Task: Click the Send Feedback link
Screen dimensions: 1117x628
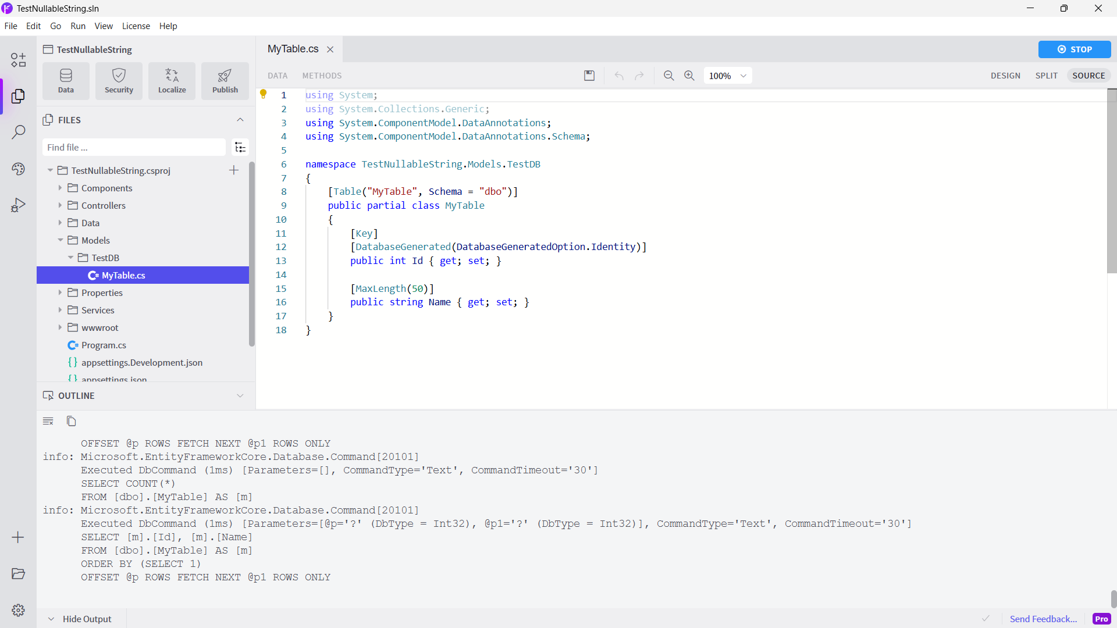Action: (x=1043, y=619)
